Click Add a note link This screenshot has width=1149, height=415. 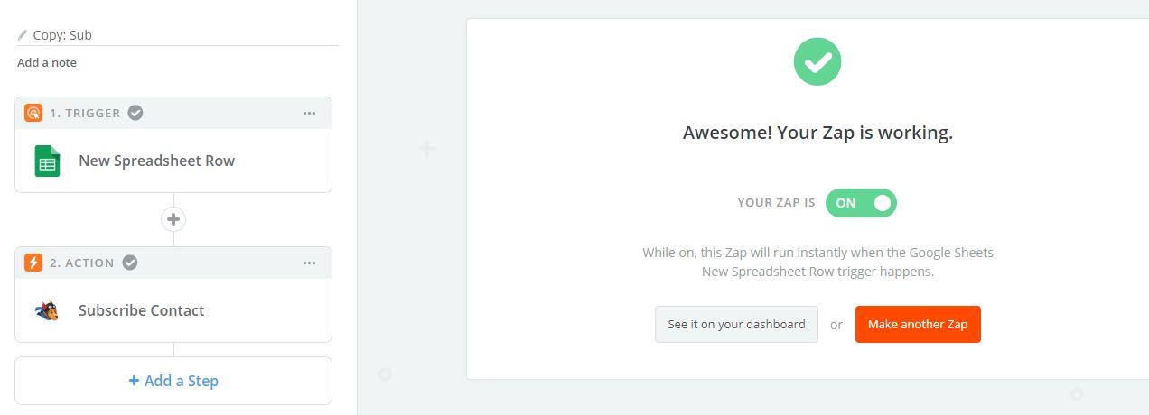(47, 62)
